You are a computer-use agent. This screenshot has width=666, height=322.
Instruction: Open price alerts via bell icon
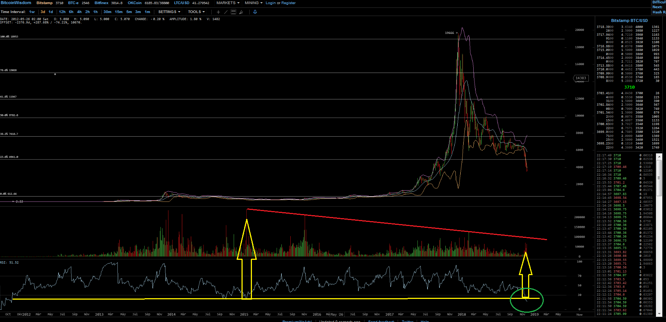click(x=255, y=12)
